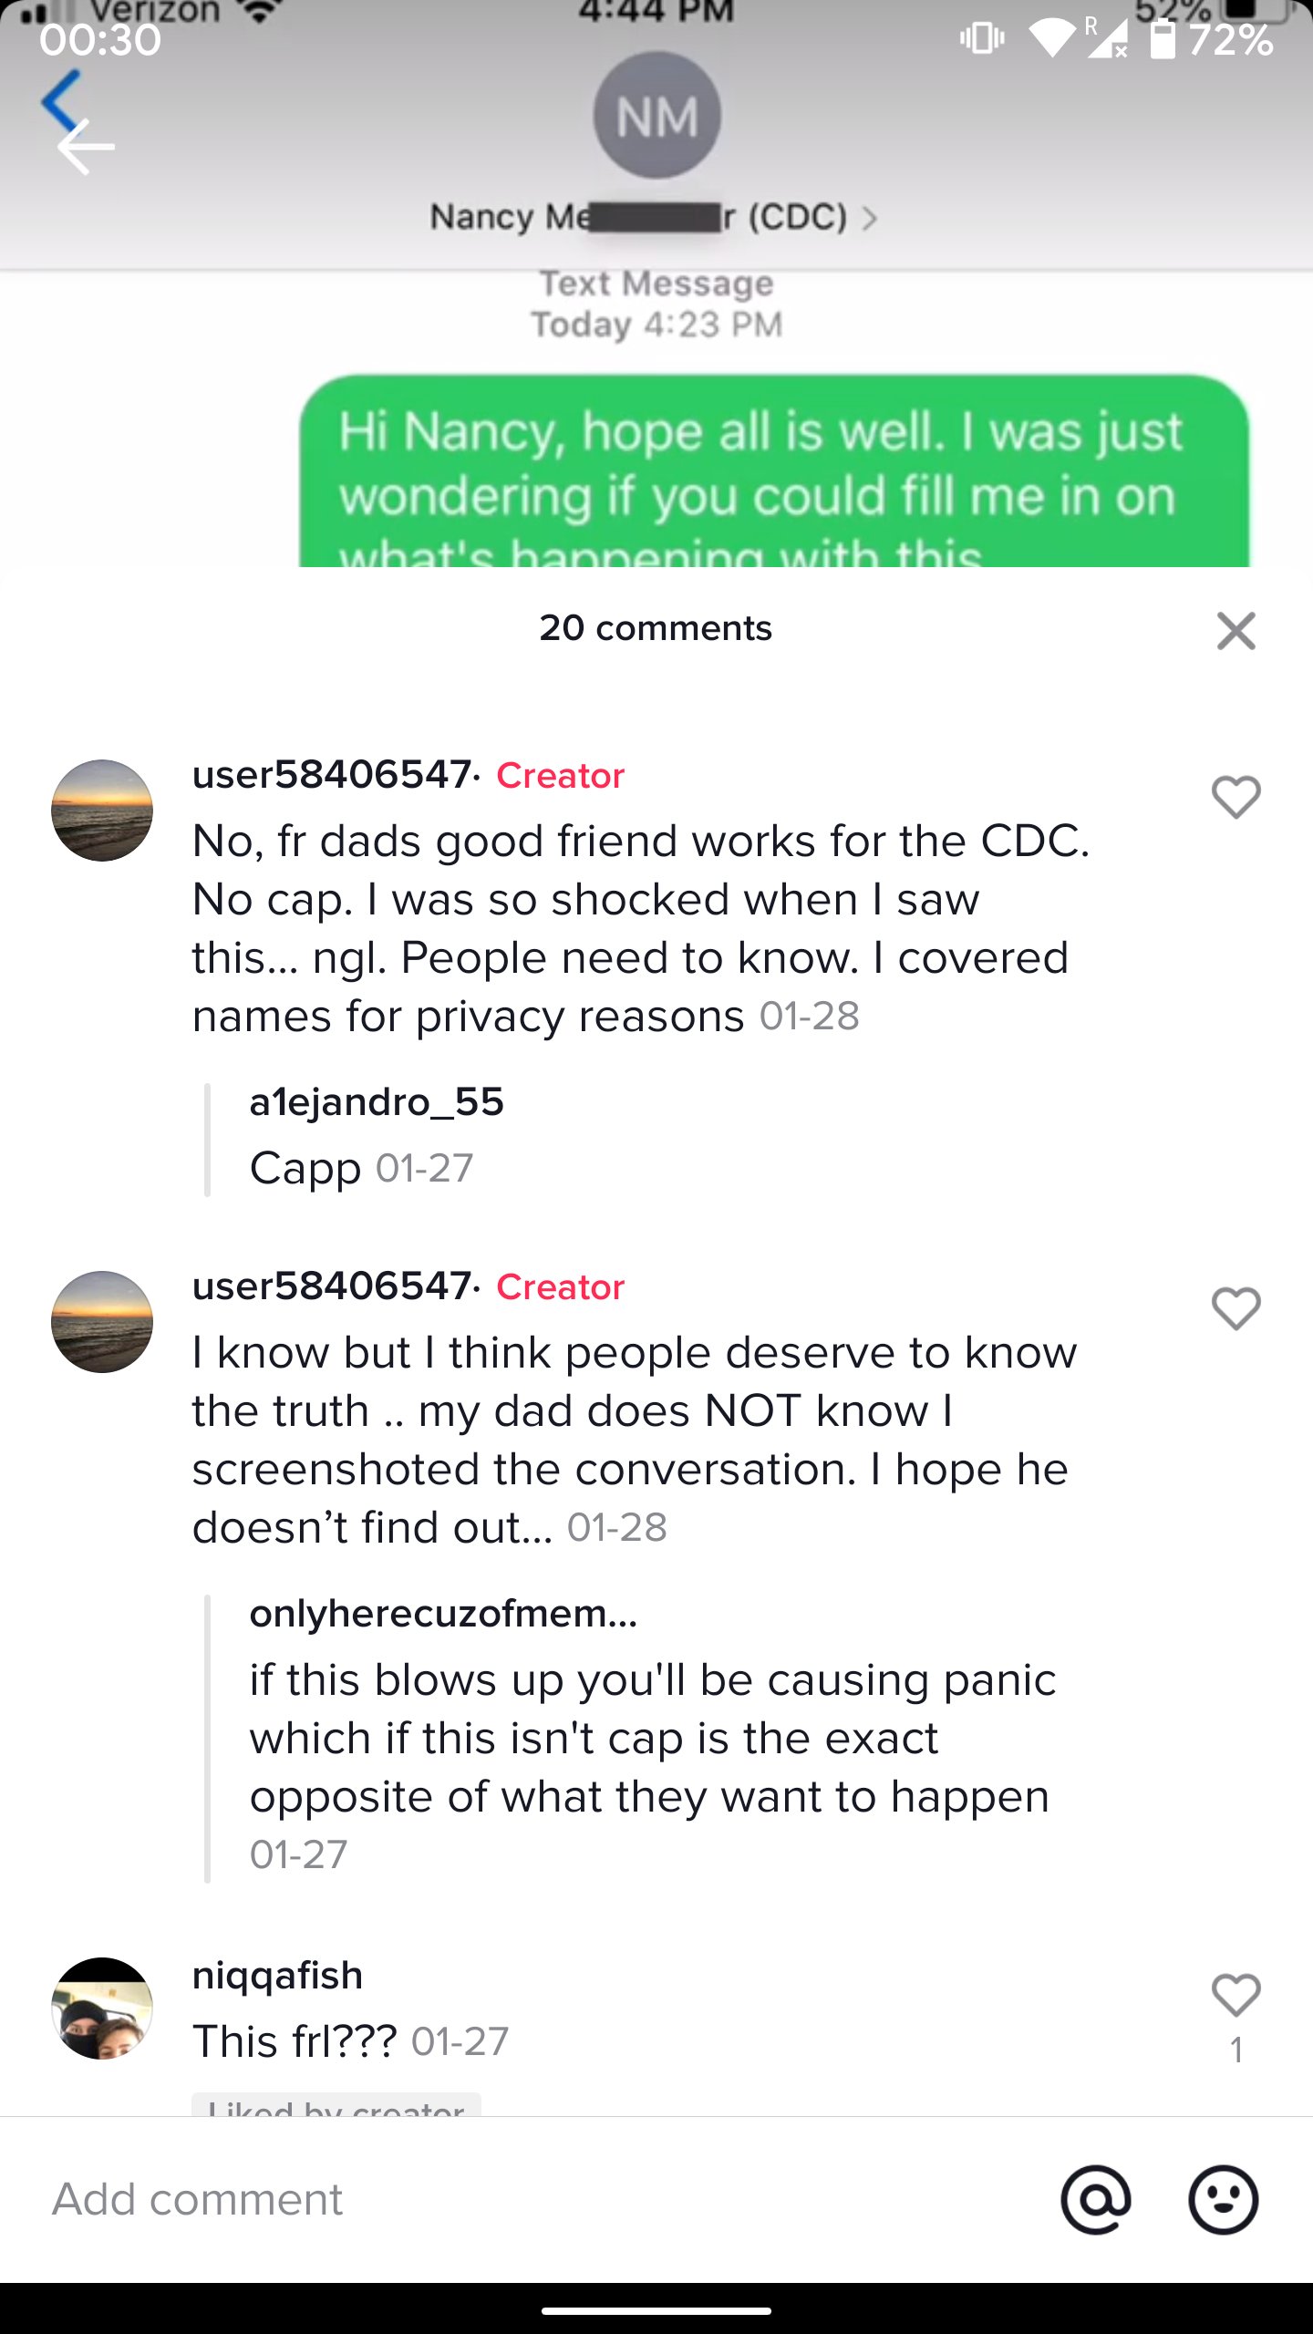Open the emoji picker smiley icon
Viewport: 1313px width, 2334px height.
click(x=1223, y=2199)
